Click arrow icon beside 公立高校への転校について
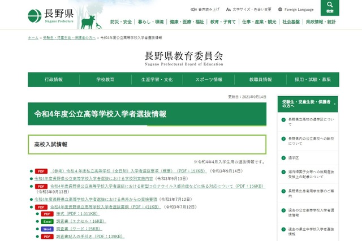The width and height of the screenshot is (362, 241). [283, 139]
